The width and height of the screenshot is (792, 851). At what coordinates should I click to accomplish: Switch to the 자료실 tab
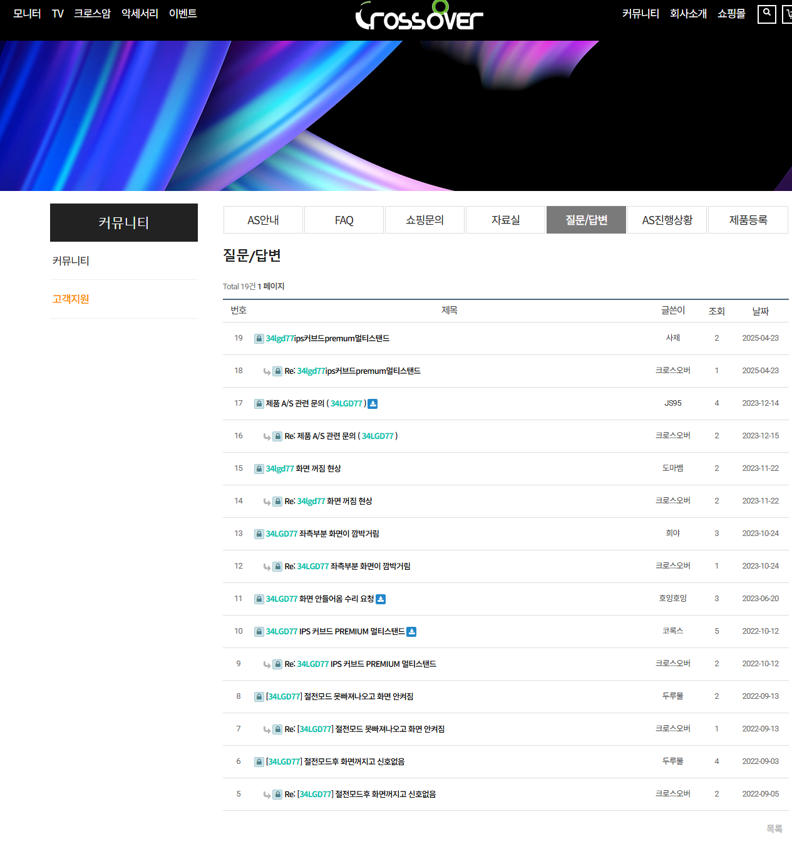tap(505, 220)
